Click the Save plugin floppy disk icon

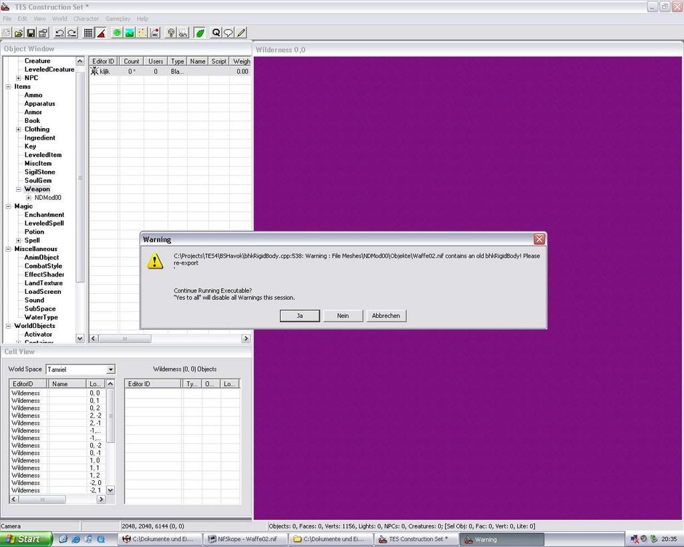[x=31, y=33]
